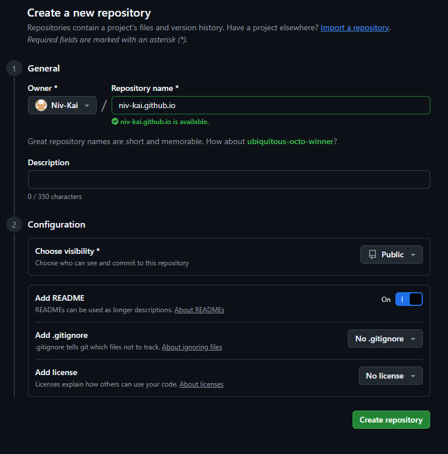
Task: Click the caret arrow on the .gitignore selector
Action: point(413,338)
